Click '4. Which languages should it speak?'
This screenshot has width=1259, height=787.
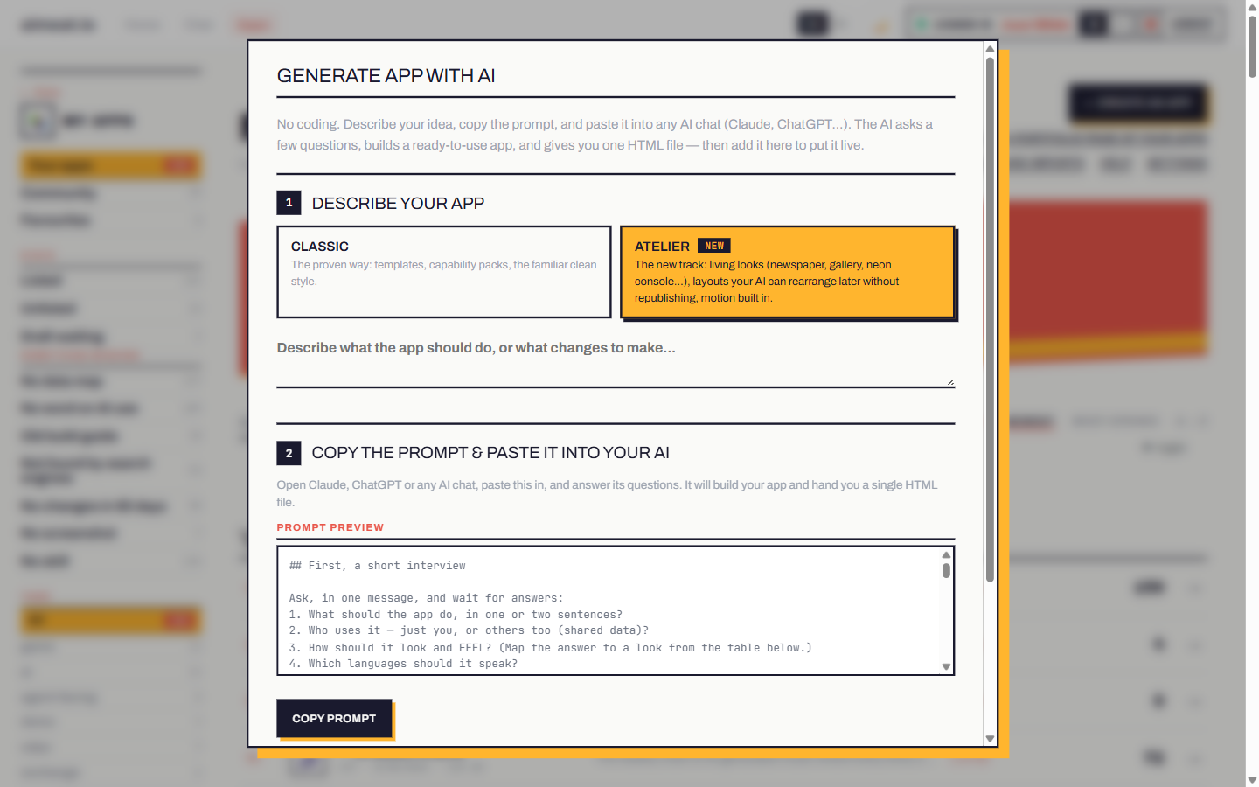click(403, 664)
